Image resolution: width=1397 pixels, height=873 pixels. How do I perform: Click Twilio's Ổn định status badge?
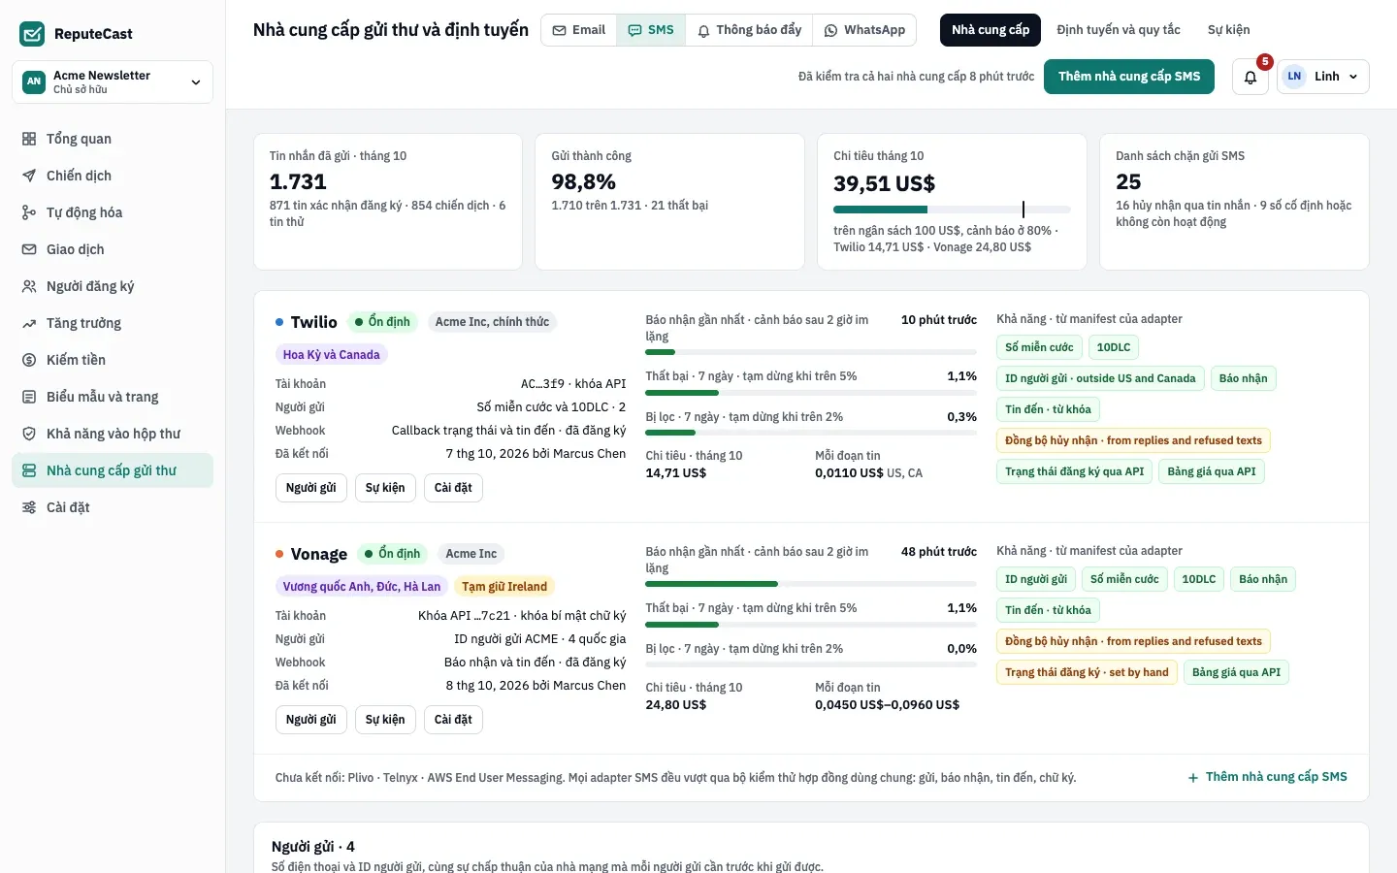coord(382,322)
